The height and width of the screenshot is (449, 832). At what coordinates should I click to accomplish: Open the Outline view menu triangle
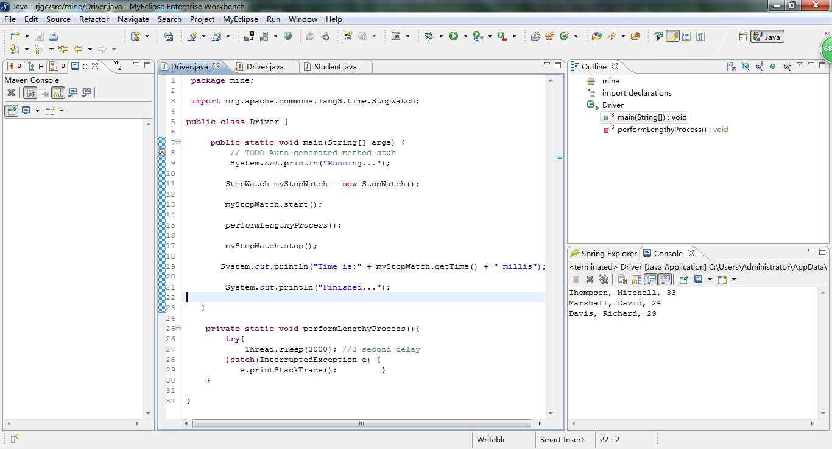[800, 64]
